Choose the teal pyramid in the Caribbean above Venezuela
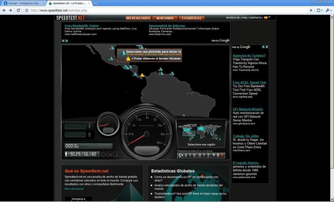The image size is (334, 202). (160, 69)
